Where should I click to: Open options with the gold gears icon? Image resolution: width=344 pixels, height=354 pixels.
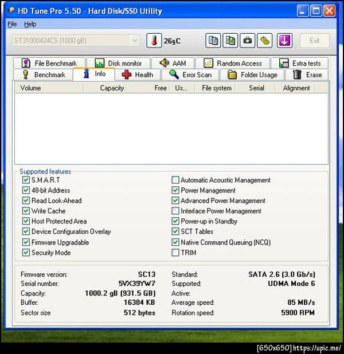coord(265,41)
